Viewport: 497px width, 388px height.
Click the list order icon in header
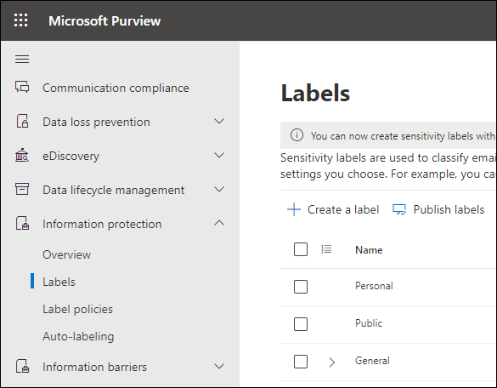[x=326, y=249]
